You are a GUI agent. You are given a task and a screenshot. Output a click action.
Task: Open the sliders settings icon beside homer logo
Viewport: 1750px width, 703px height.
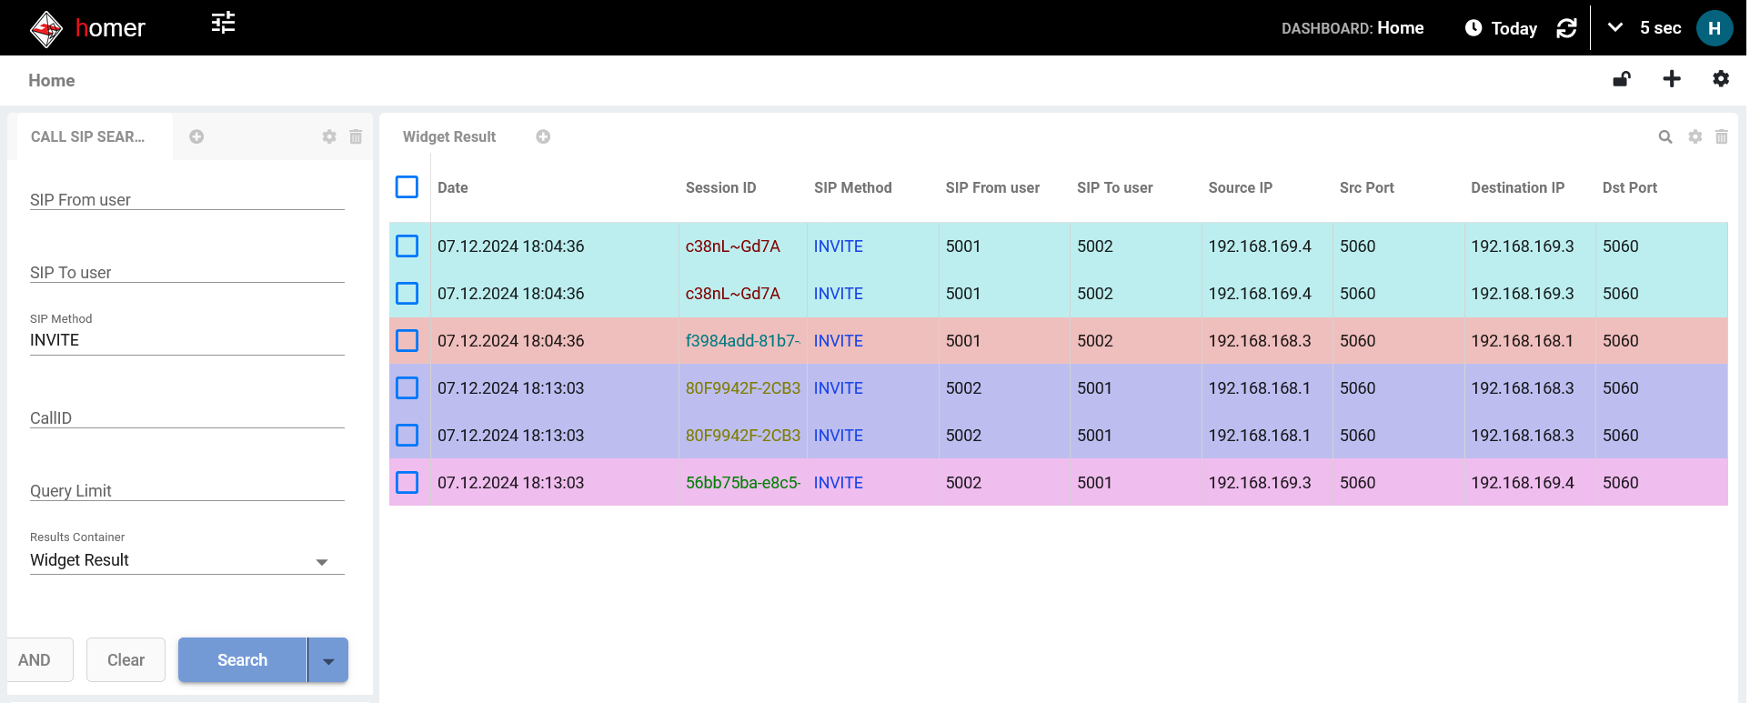pyautogui.click(x=223, y=23)
